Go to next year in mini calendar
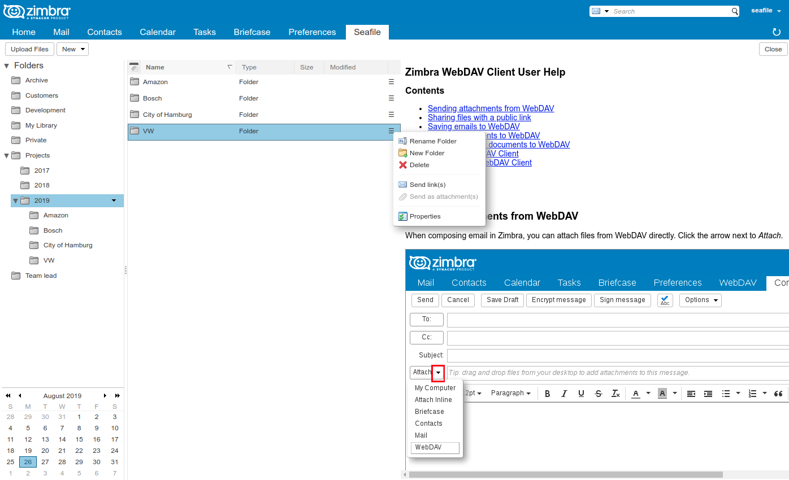789x480 pixels. (117, 396)
